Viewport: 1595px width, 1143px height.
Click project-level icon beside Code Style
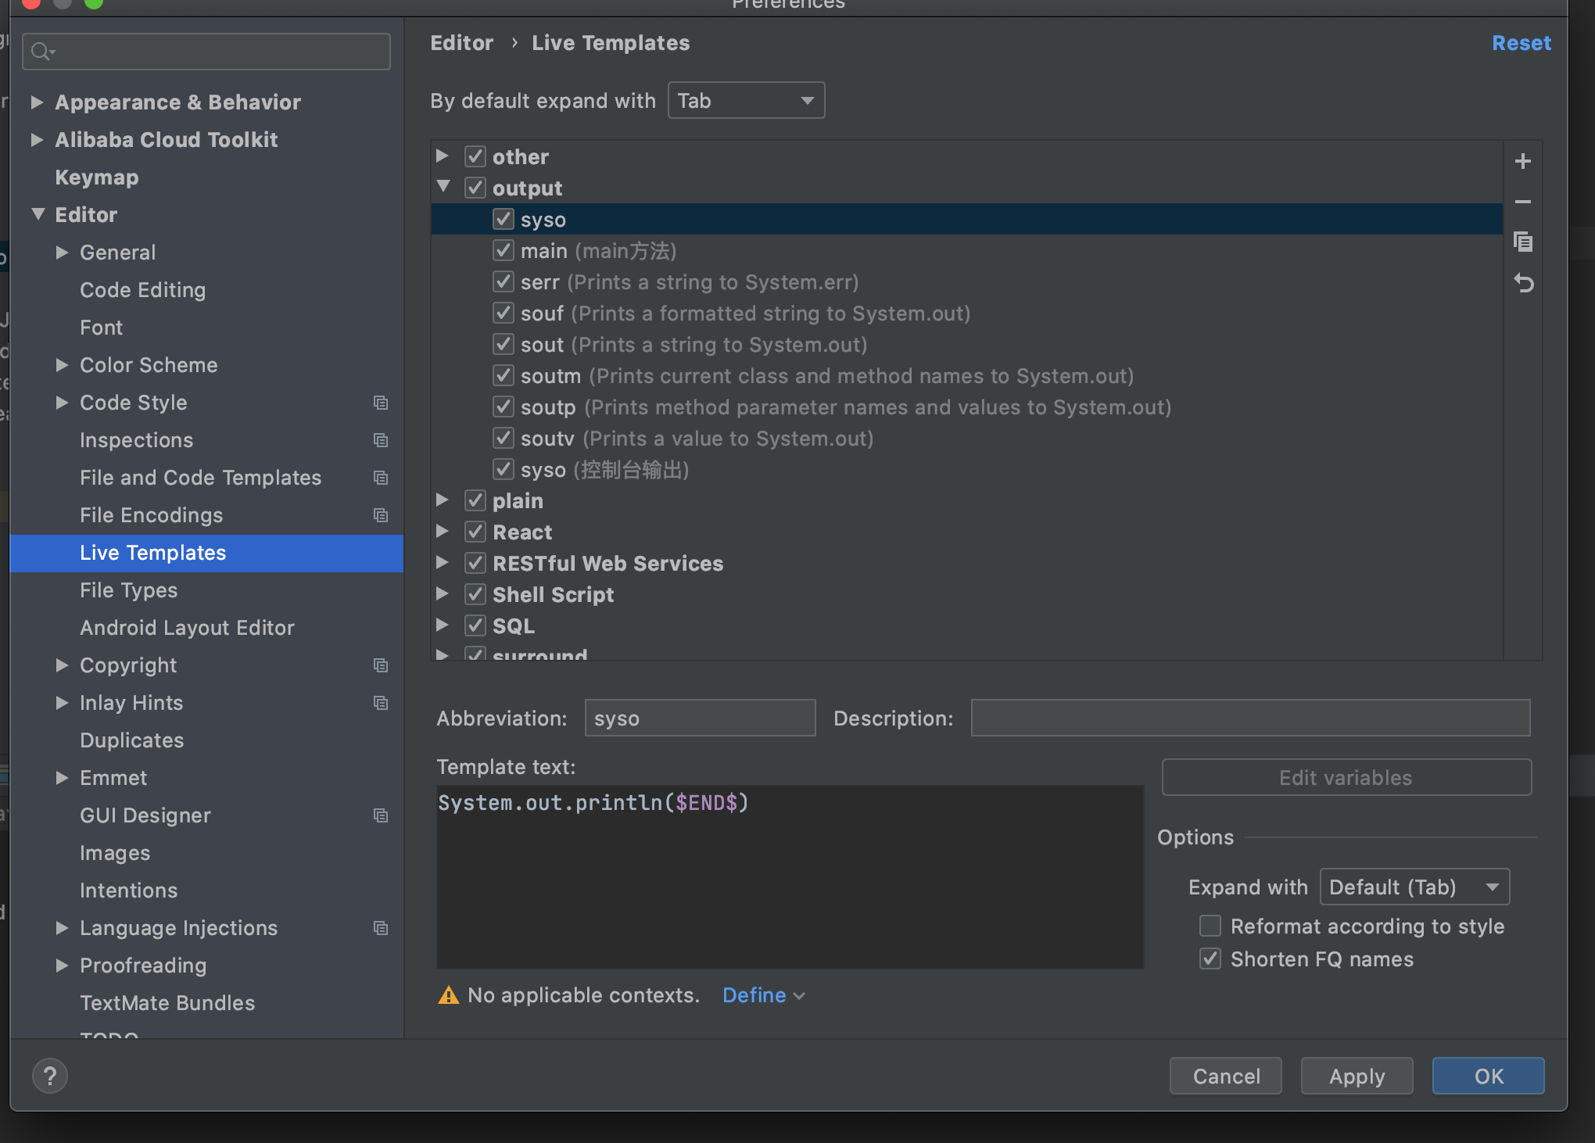pos(381,403)
